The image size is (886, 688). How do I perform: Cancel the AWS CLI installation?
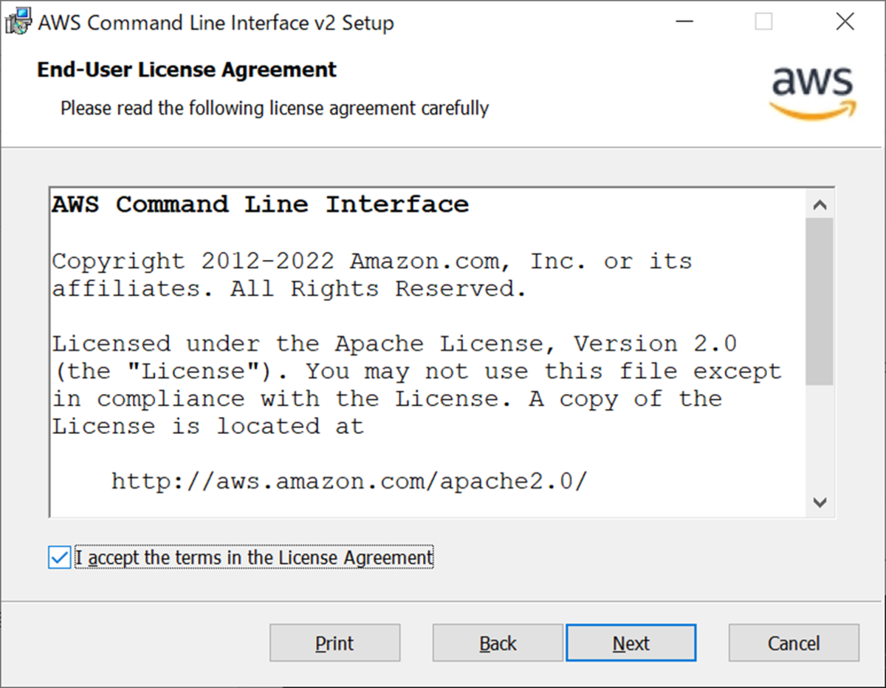coord(794,644)
